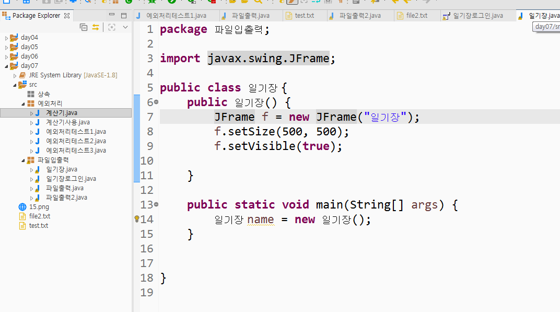Viewport: 560px width, 312px height.
Task: Switch to file2.txt editor tab
Action: (416, 16)
